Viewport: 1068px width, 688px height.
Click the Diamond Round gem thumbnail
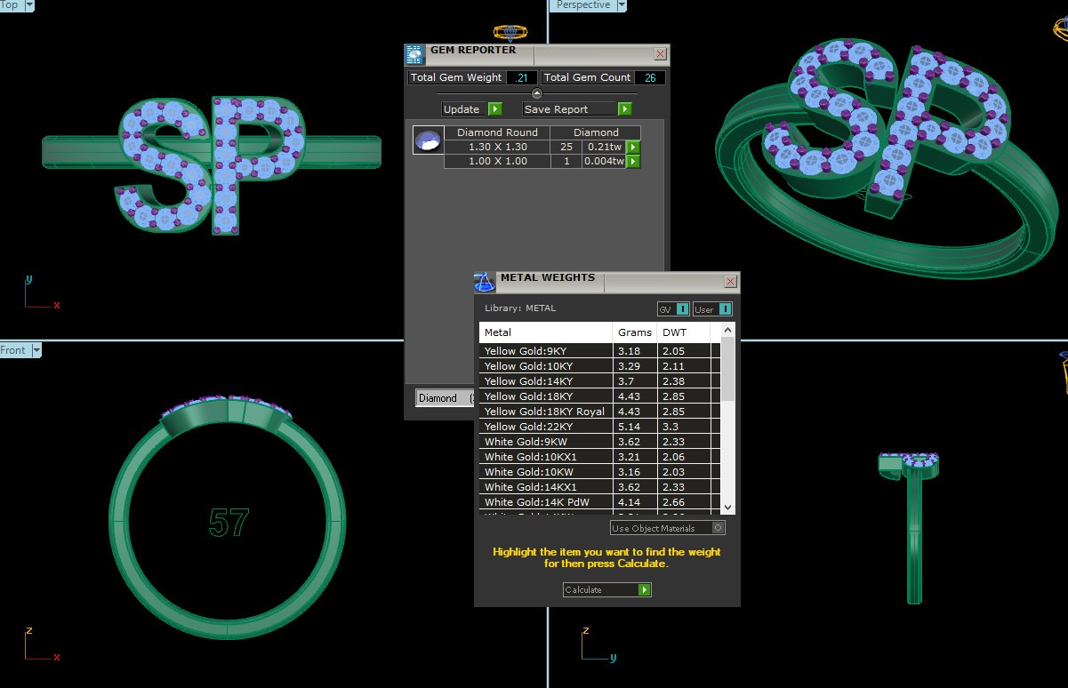(x=428, y=140)
